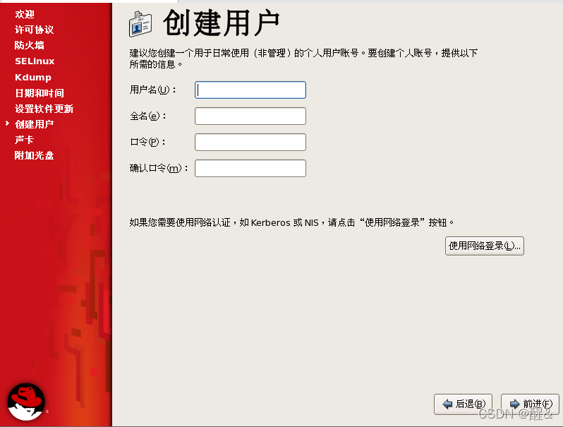Screen dimensions: 563x427
Task: Select 欢迎 step in the sidebar
Action: (x=25, y=14)
